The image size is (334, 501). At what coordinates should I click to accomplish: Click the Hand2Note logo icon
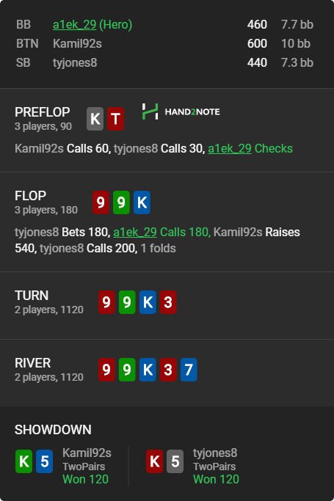150,111
